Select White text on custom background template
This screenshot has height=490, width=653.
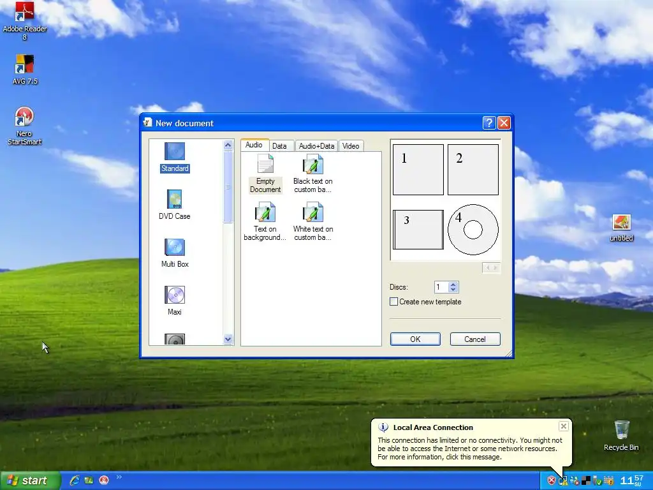[312, 221]
